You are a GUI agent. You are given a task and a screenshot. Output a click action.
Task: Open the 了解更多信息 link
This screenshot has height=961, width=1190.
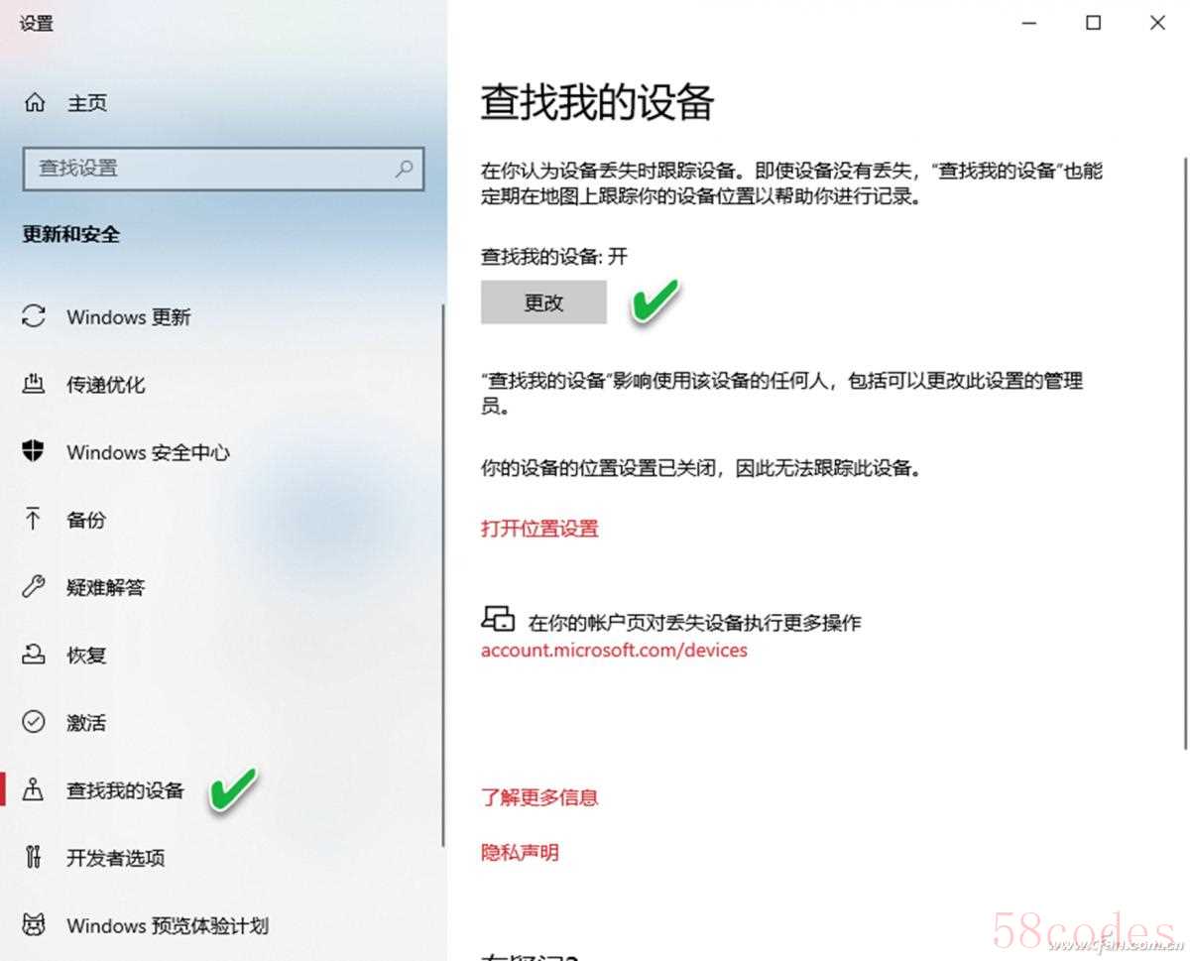539,796
